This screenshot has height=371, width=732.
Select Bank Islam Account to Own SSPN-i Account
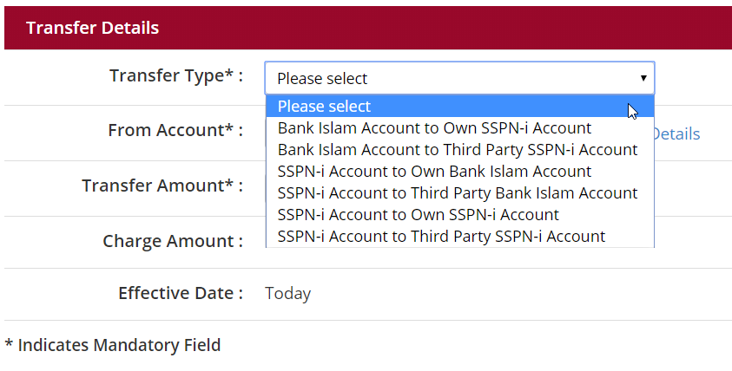tap(434, 128)
